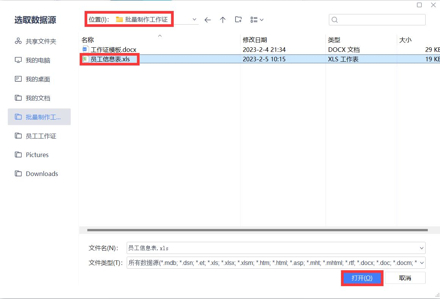Screen dimensions: 440x299
Task: Click the shared folder icon beside 共享文件夹
Action: [18, 41]
